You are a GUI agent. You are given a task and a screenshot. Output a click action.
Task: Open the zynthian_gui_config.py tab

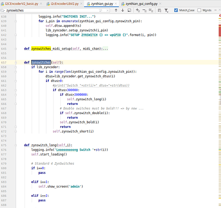[142, 4]
